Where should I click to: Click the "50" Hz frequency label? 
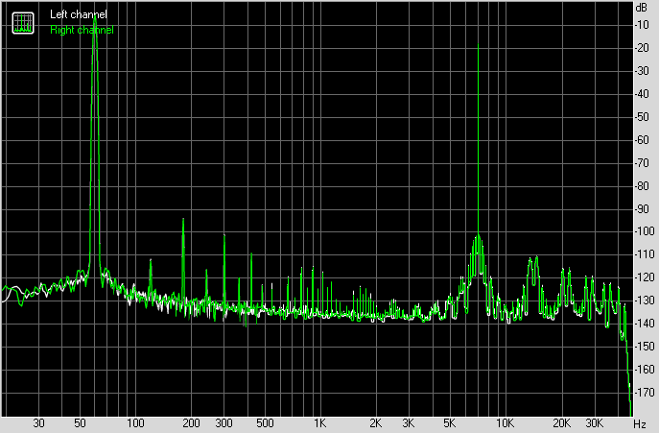pos(80,422)
